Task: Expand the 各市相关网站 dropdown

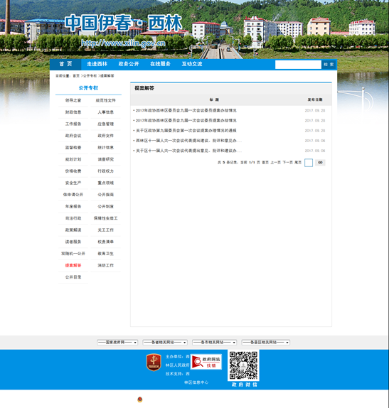Action: 215,343
